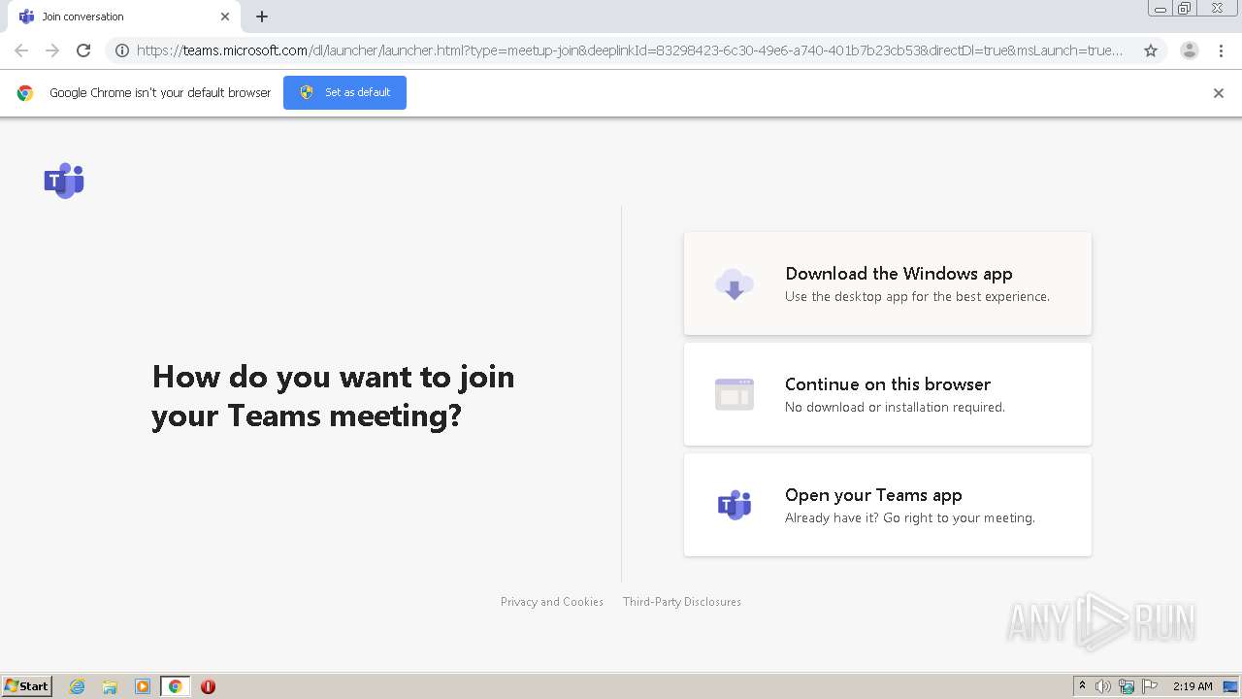Bookmark this page with the star icon

tap(1151, 50)
